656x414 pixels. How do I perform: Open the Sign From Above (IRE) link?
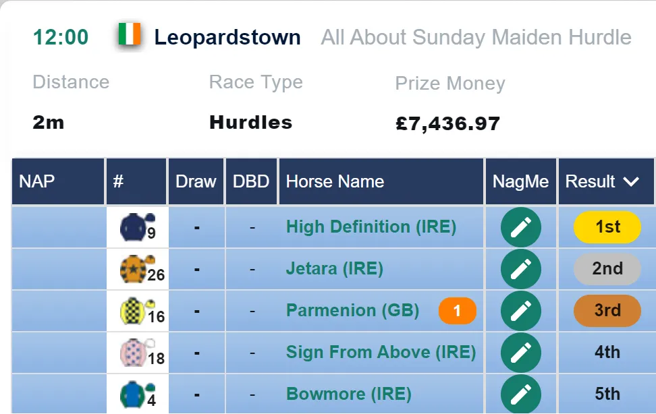coord(381,352)
